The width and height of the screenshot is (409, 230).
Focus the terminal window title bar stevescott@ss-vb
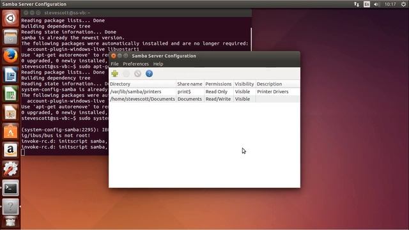pos(136,13)
